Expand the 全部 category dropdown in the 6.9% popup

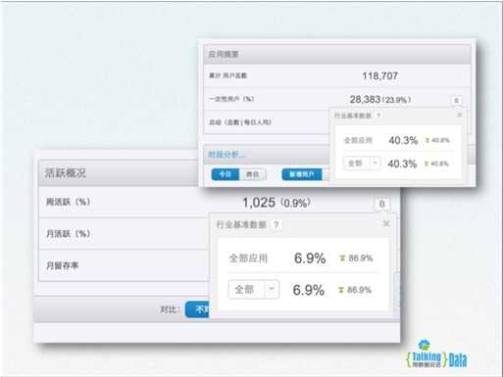(254, 289)
